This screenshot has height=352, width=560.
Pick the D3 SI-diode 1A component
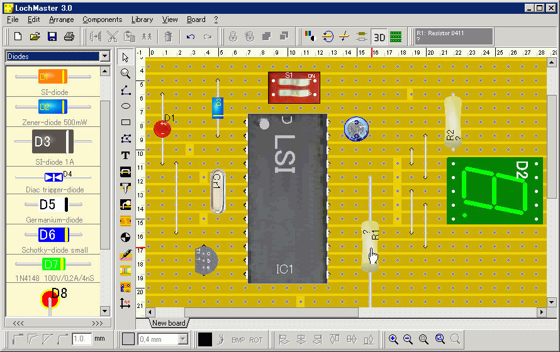pyautogui.click(x=53, y=146)
